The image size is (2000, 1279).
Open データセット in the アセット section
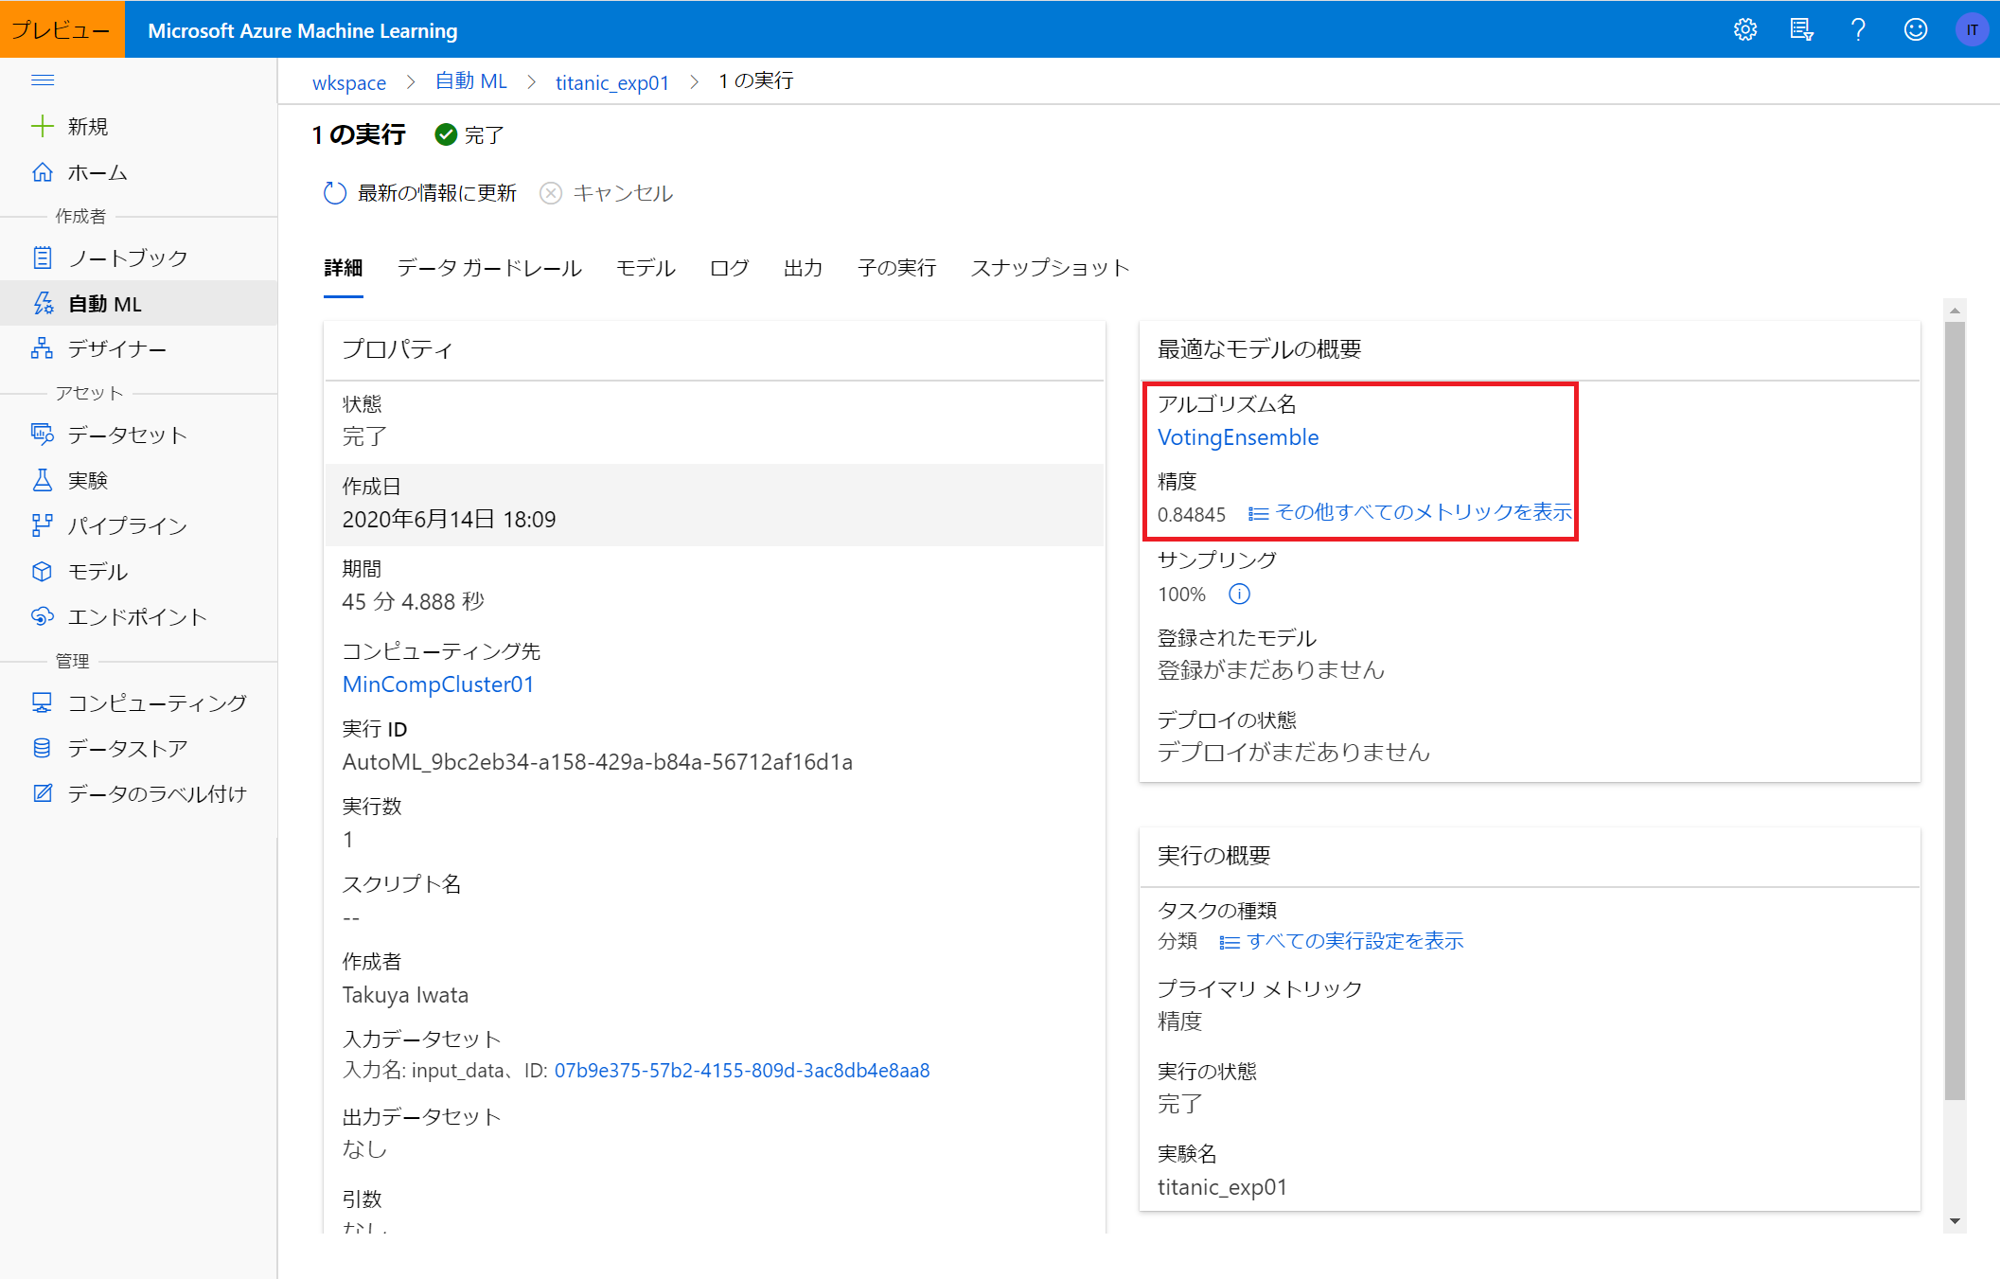[x=126, y=435]
